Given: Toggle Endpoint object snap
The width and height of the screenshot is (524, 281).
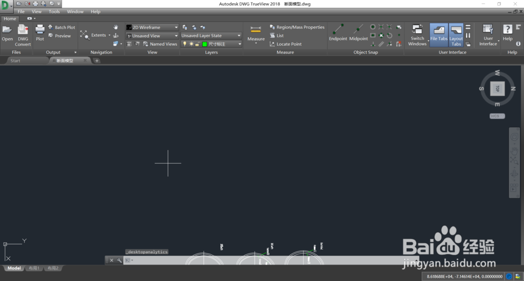Looking at the screenshot, I should (x=338, y=33).
